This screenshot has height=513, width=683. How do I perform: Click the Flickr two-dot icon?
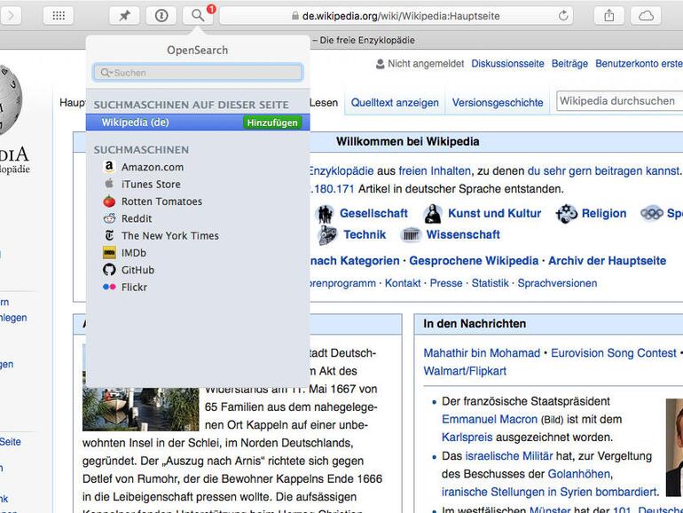pos(109,287)
